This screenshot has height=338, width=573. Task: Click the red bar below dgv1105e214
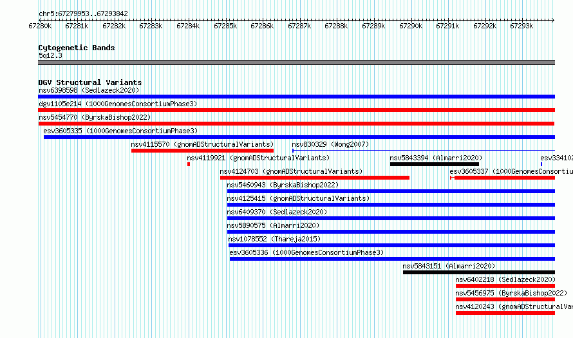pos(296,110)
